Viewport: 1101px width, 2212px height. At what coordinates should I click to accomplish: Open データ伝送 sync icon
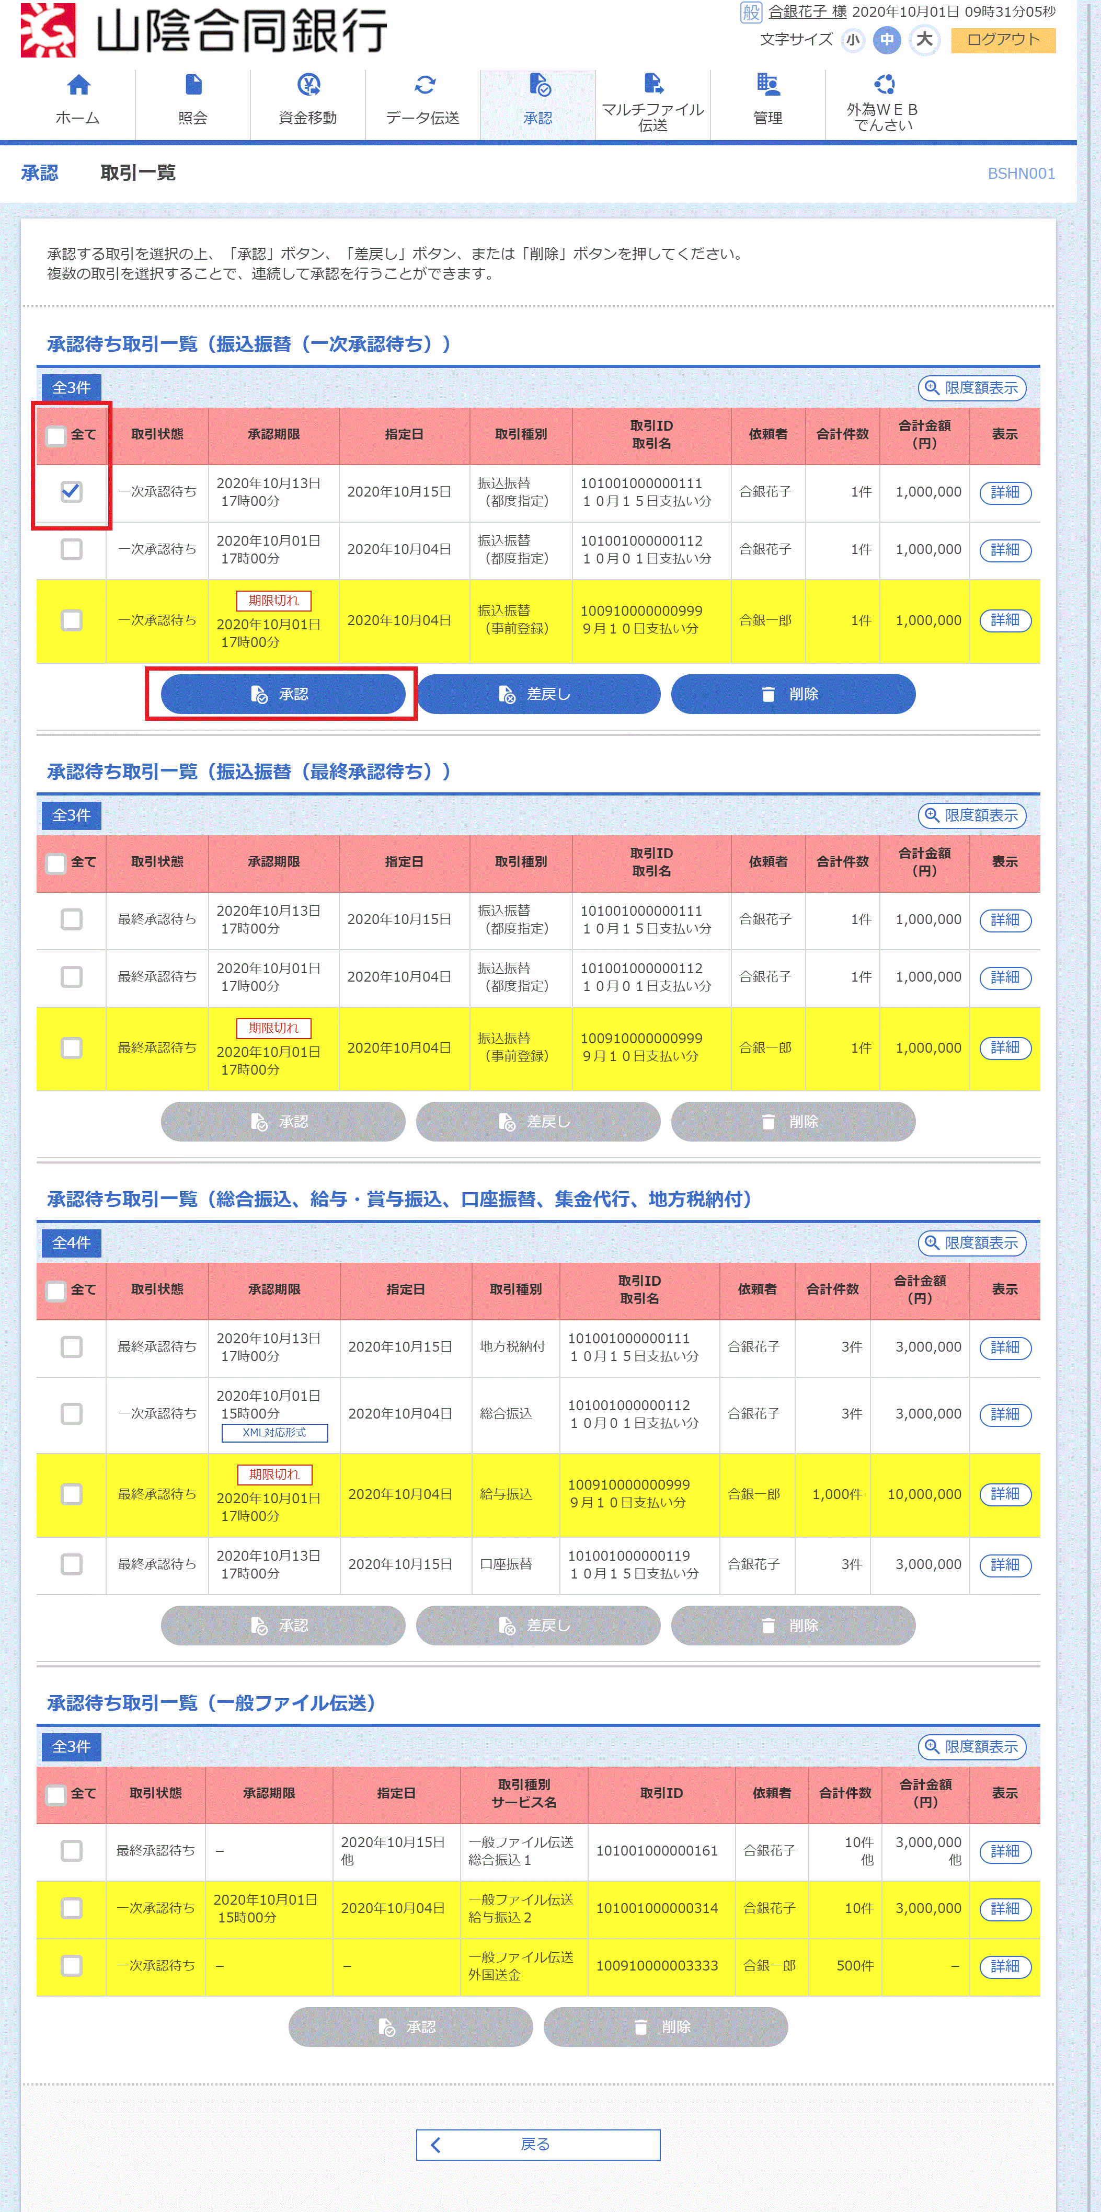click(x=425, y=85)
